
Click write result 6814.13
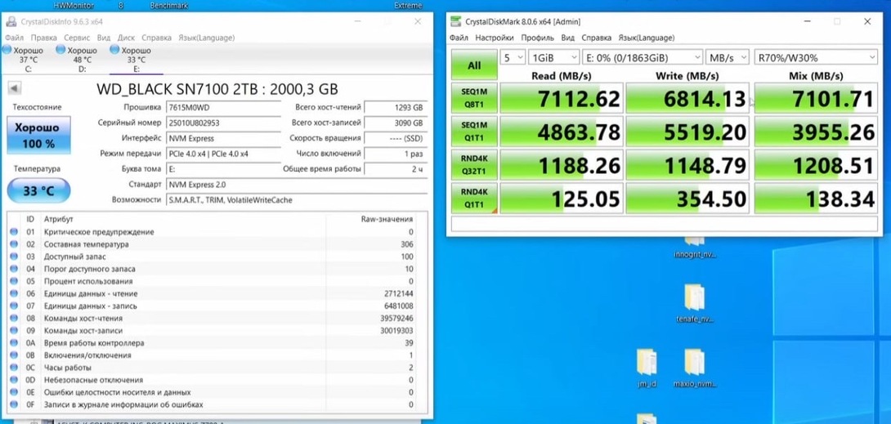pyautogui.click(x=688, y=98)
